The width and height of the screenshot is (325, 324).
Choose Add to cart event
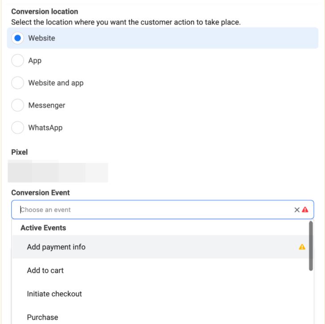point(46,270)
